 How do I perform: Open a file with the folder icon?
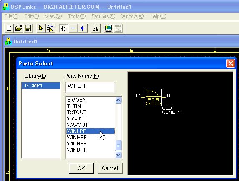tap(18, 28)
